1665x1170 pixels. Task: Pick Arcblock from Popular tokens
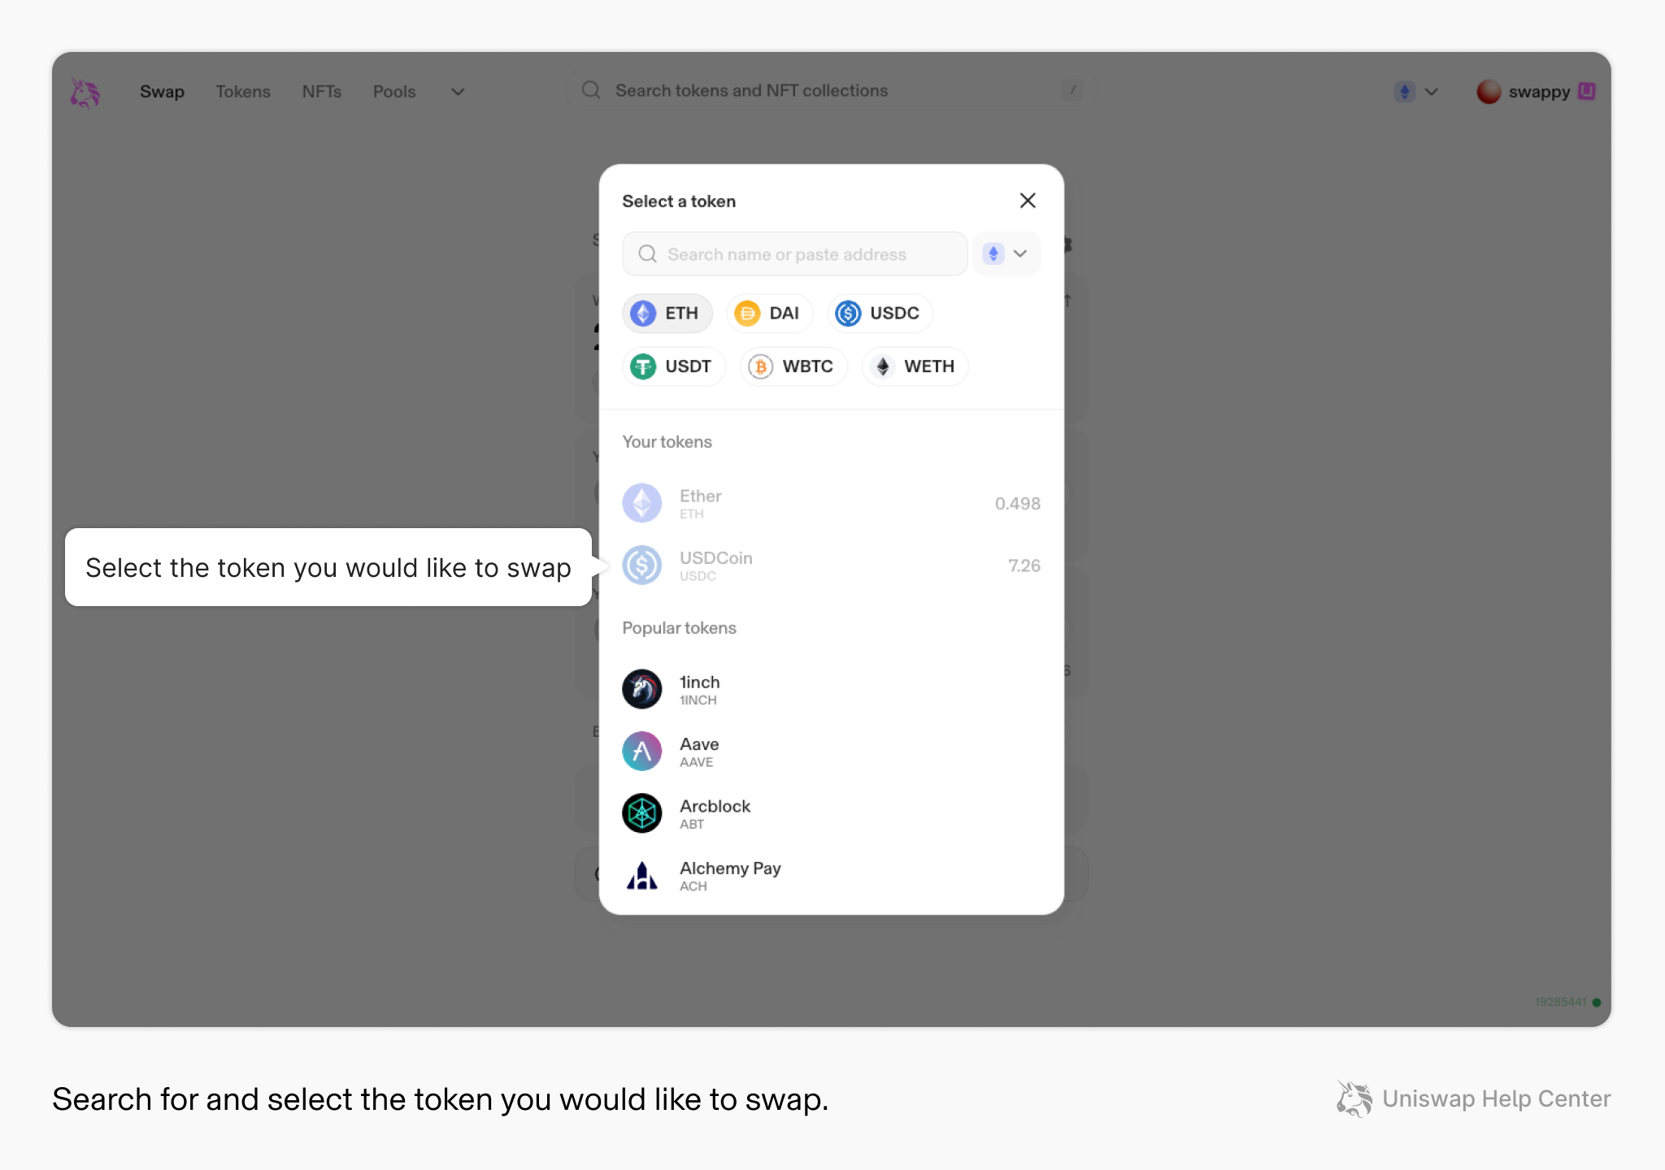coord(831,813)
